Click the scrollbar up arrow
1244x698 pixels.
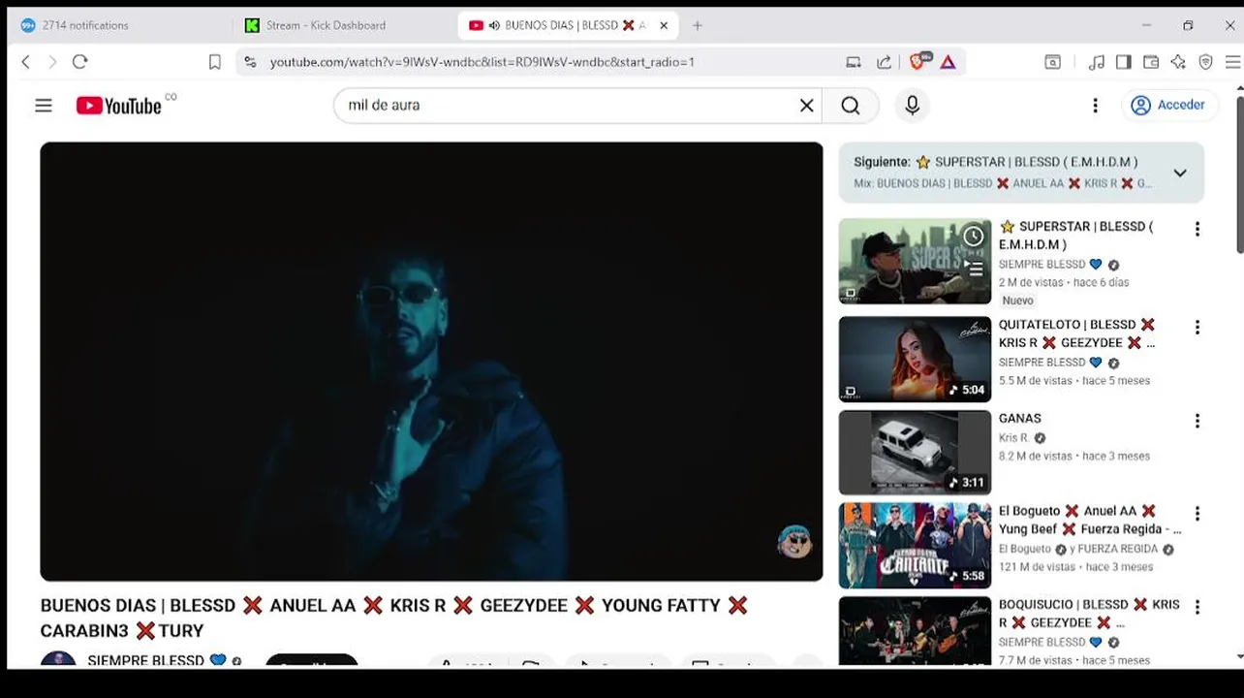pos(1238,90)
